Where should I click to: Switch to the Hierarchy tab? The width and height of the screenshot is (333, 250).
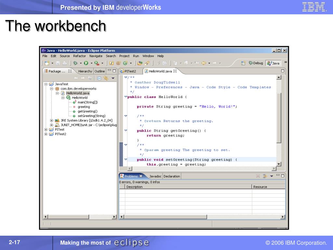[x=85, y=71]
